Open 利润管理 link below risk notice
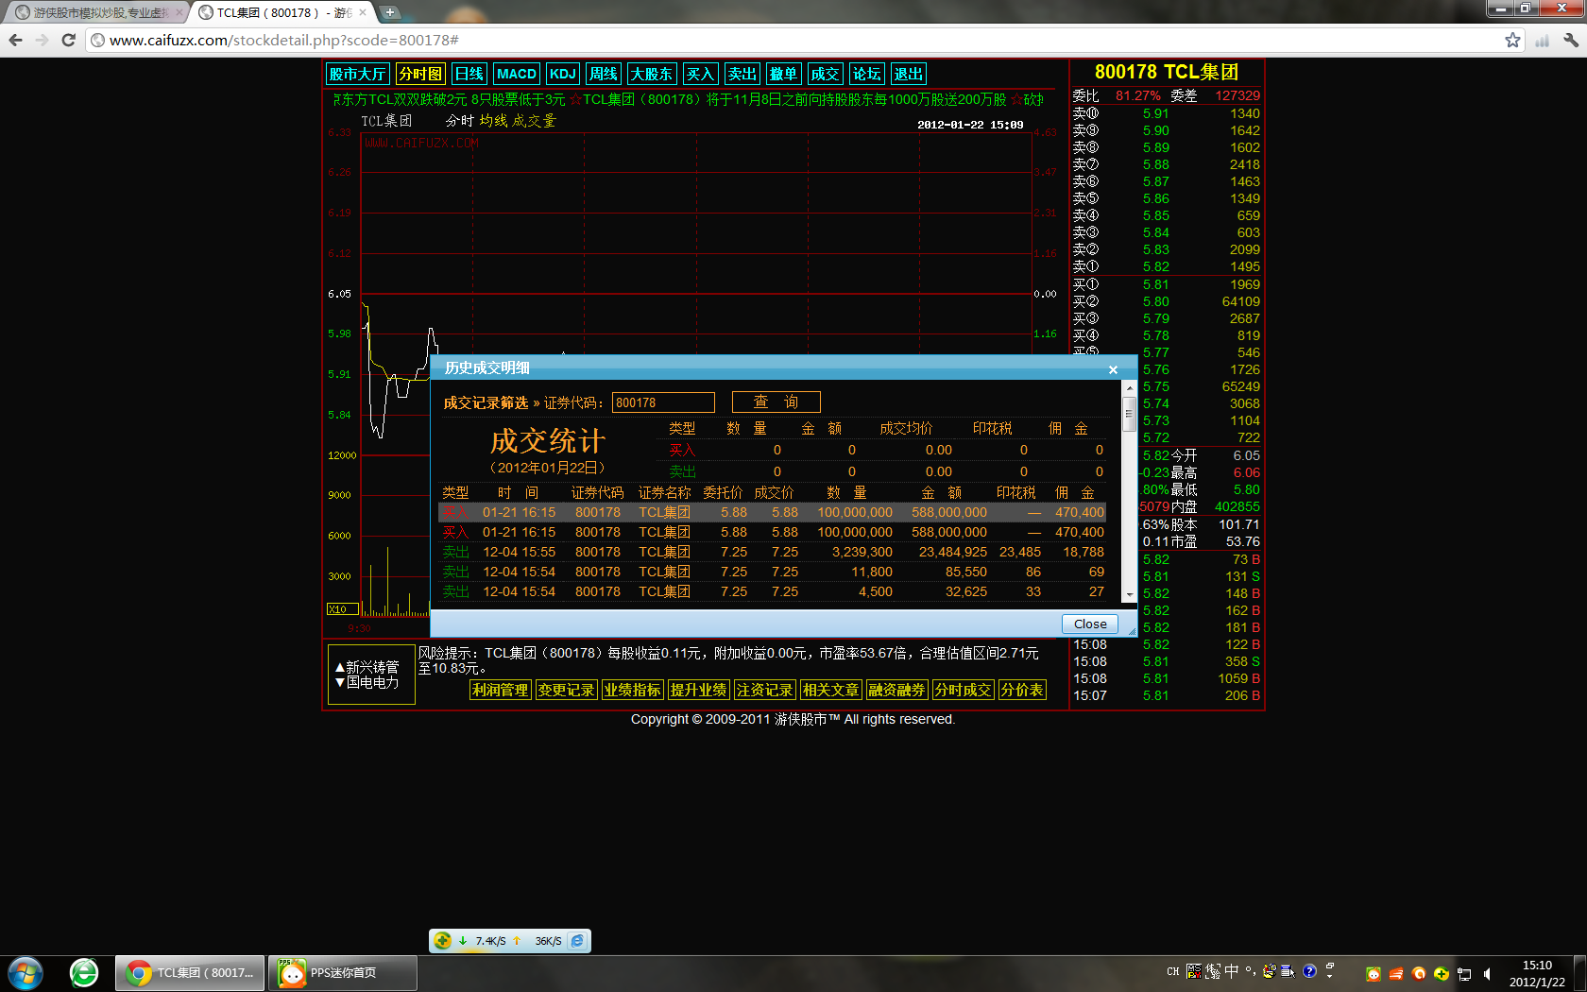Screen dimensions: 1587x992 [500, 691]
